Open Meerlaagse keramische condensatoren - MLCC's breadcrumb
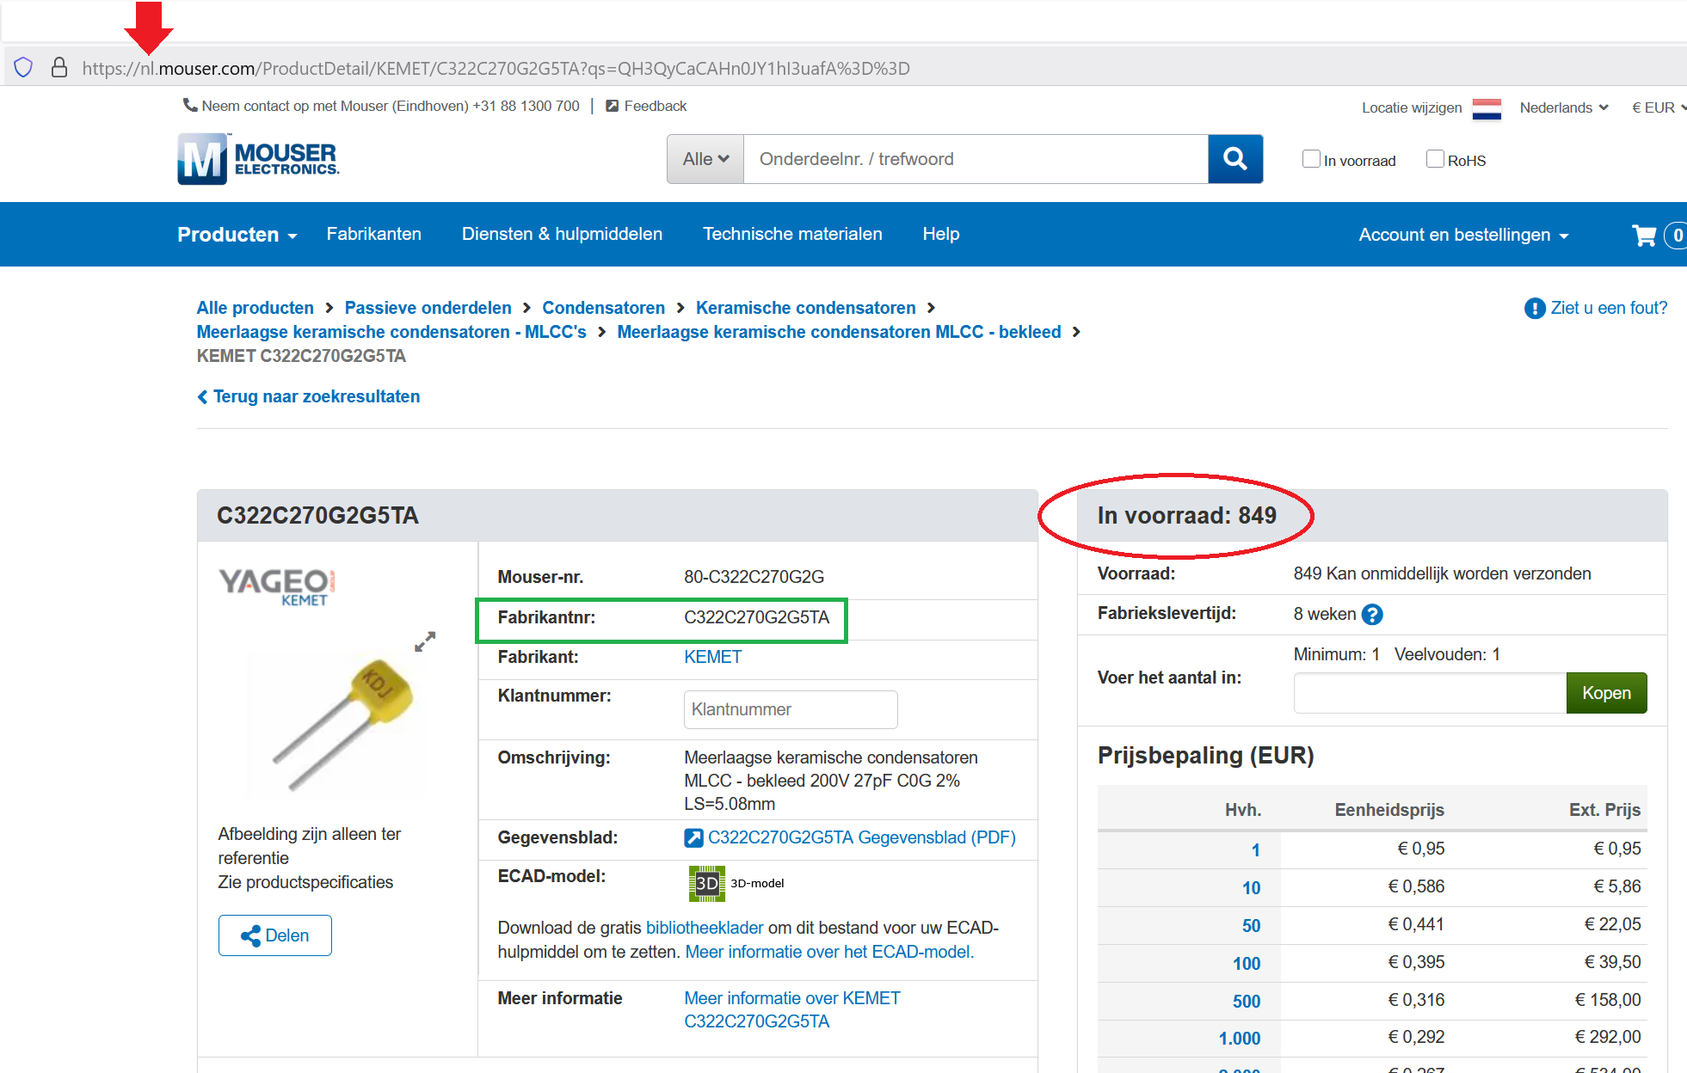 (x=391, y=332)
